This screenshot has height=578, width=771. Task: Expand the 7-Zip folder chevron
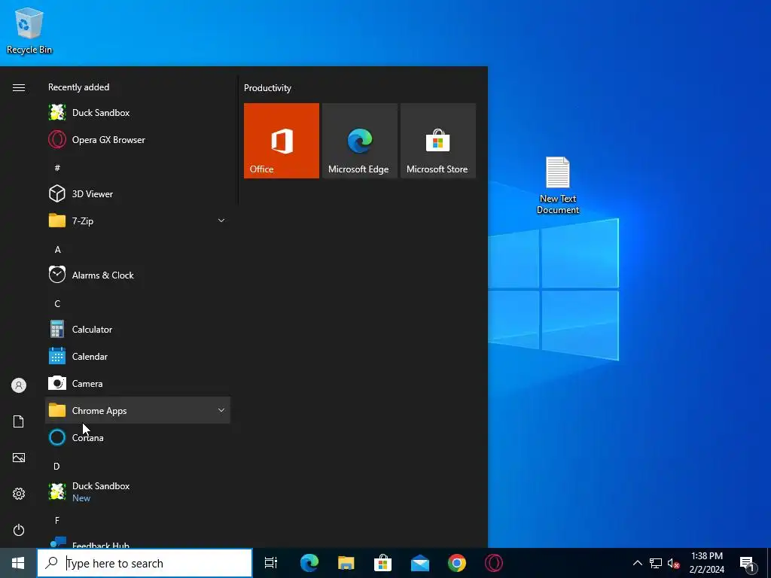[221, 221]
